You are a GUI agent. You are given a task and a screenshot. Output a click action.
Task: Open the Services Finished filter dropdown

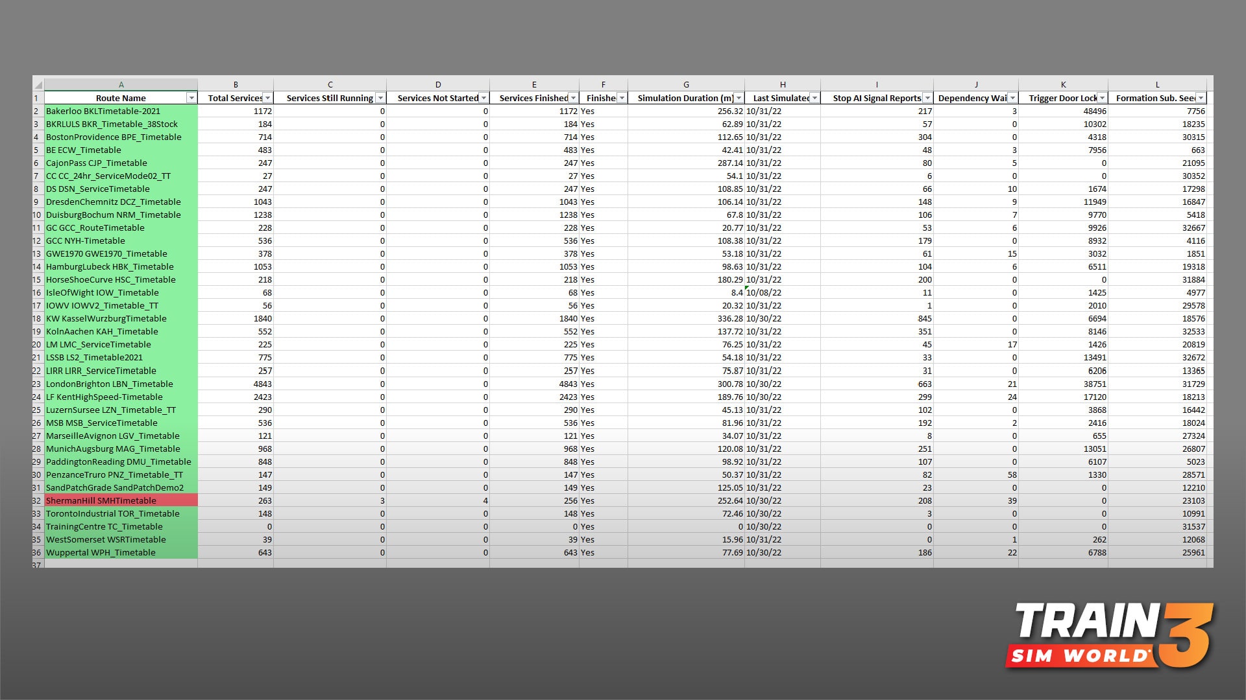573,98
